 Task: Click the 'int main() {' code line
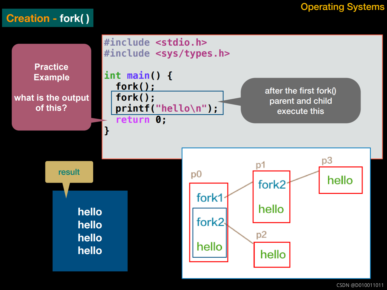point(138,75)
